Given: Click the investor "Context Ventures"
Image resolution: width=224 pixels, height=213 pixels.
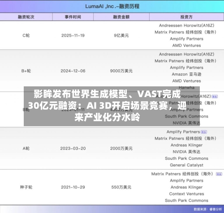Looking at the screenshot, I should [186, 194].
